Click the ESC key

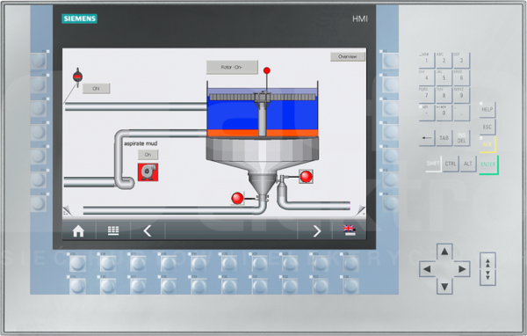pos(487,127)
